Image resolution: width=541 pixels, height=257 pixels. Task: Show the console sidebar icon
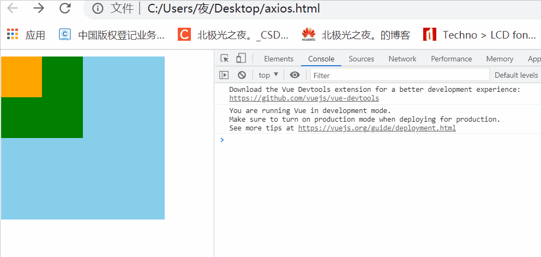(x=224, y=75)
